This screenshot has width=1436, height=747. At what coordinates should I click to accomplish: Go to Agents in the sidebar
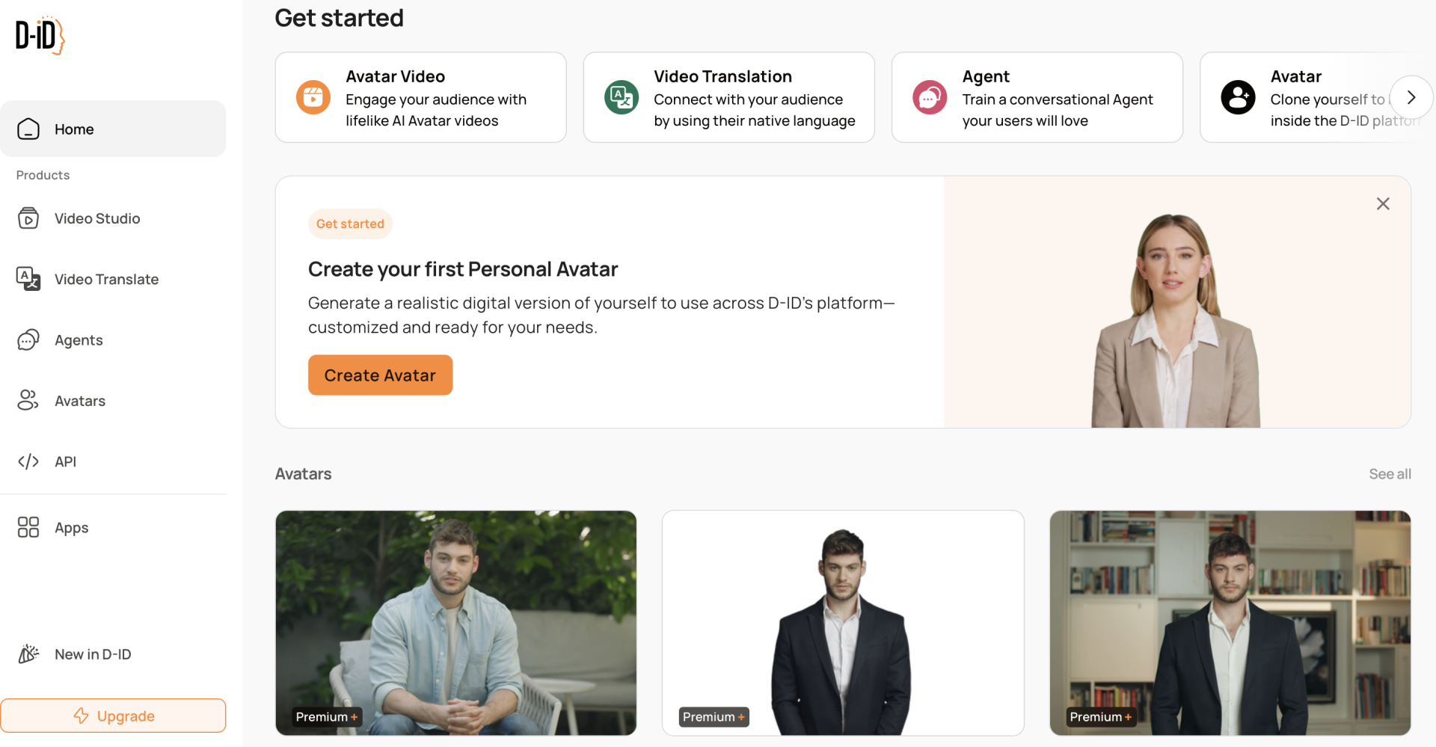79,340
